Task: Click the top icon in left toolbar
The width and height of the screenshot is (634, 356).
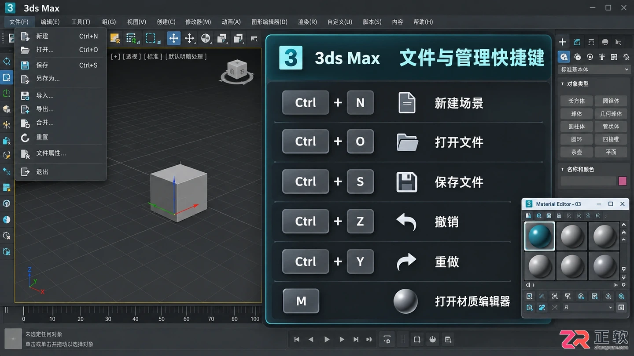Action: click(7, 61)
